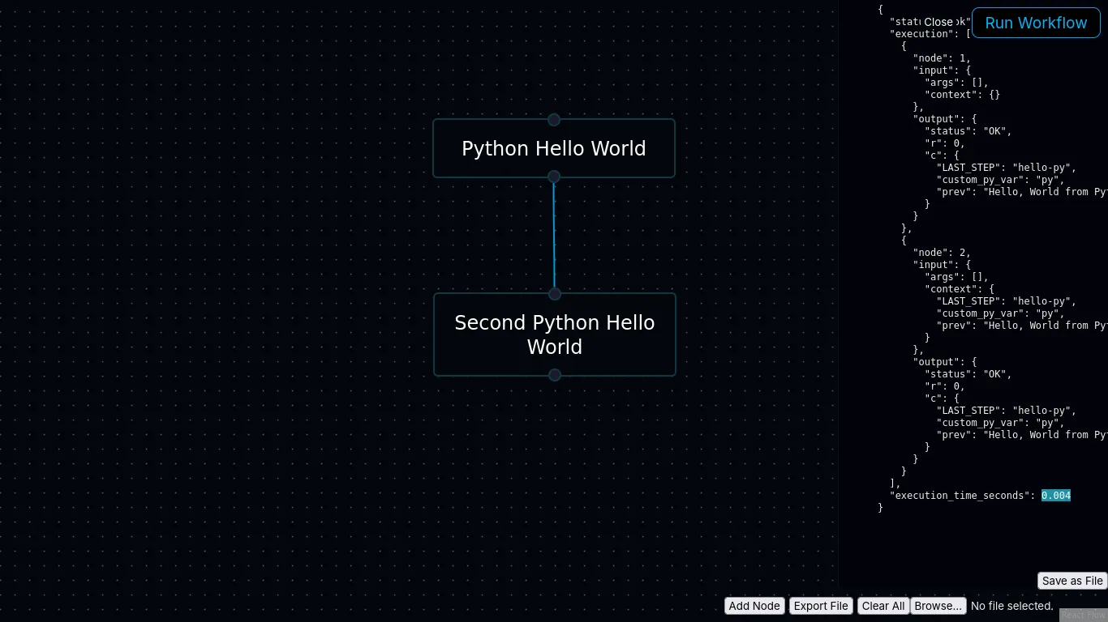Click the highlighted 0.004 execution time value
The height and width of the screenshot is (622, 1108).
tap(1055, 496)
